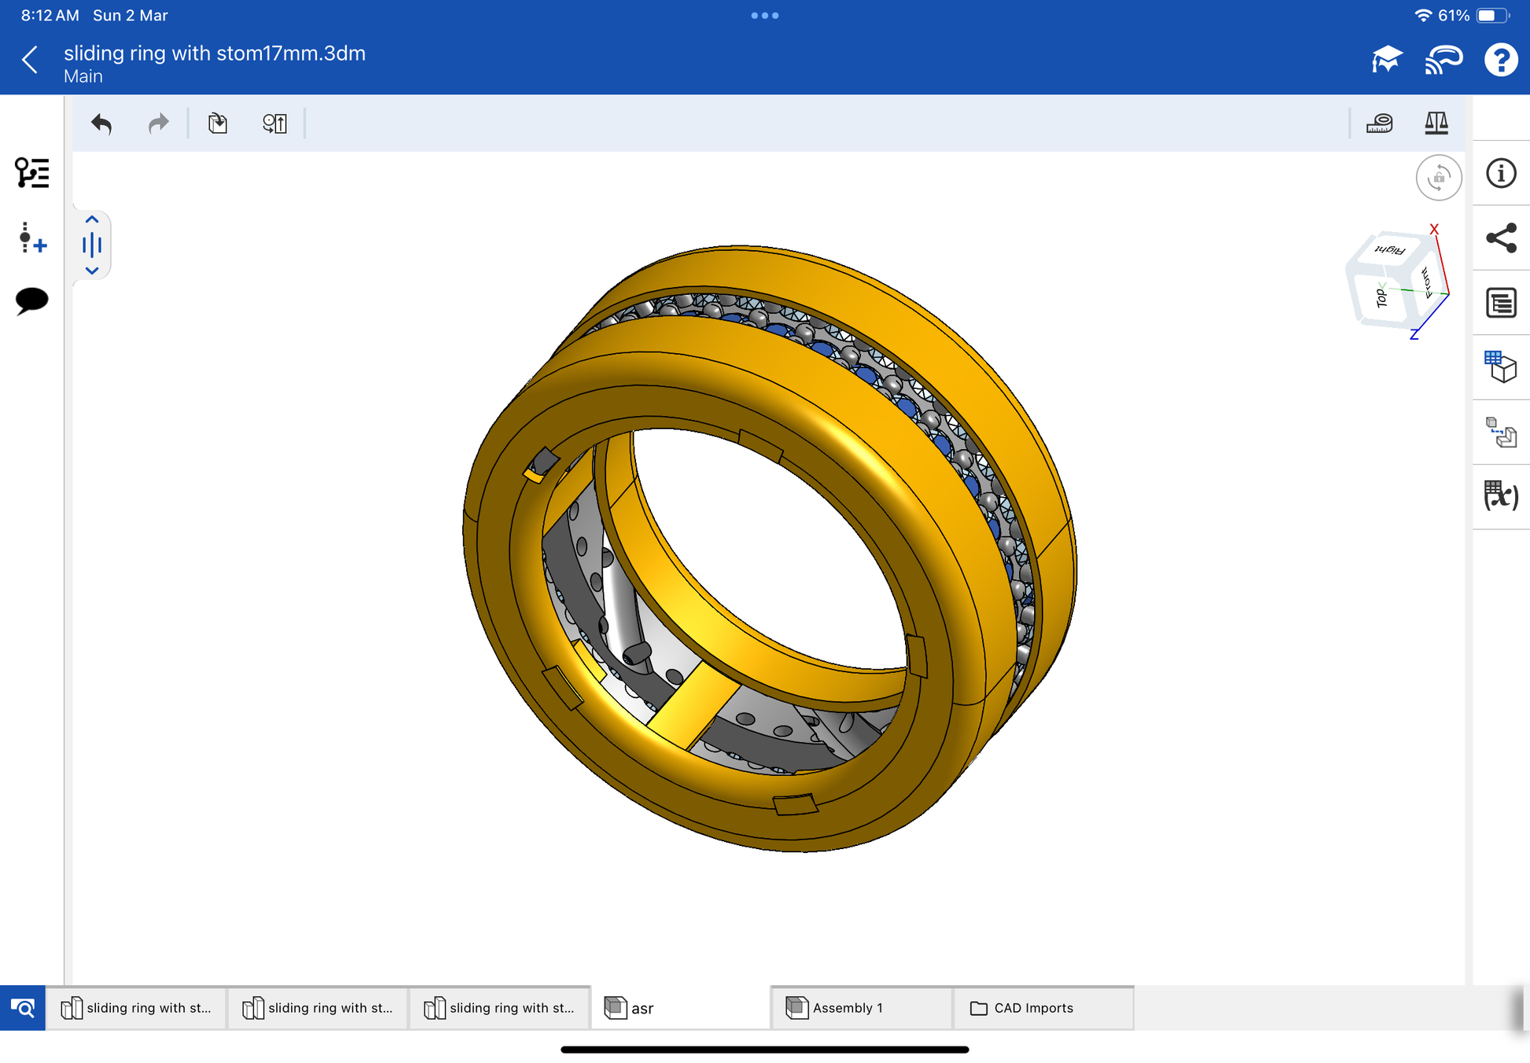Expand the three-dot multitasking menu
The image size is (1530, 1063).
point(764,16)
